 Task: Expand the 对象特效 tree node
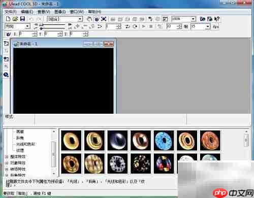coord(7,163)
